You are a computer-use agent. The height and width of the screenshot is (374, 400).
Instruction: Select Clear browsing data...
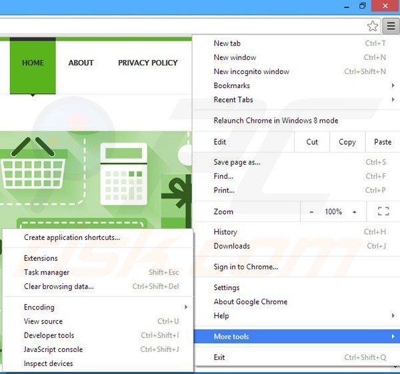coord(98,286)
